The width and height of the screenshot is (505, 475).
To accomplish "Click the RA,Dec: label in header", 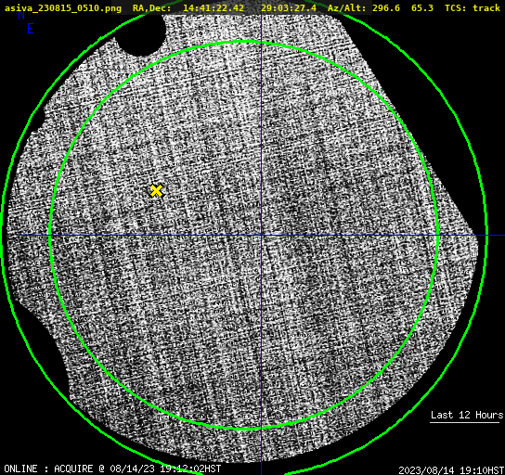I will [151, 7].
